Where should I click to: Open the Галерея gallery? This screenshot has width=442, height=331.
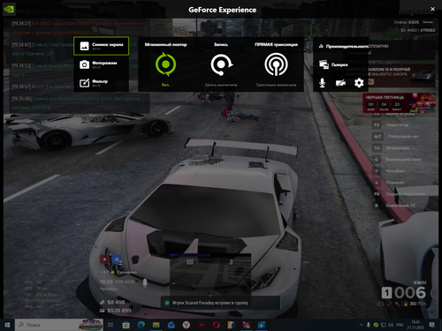click(x=333, y=64)
